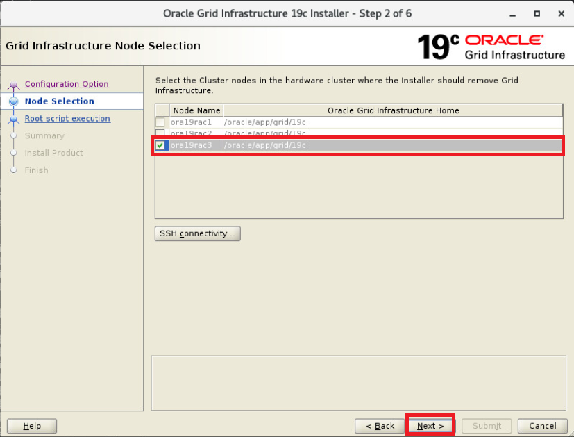
Task: Close the installer window
Action: click(561, 14)
